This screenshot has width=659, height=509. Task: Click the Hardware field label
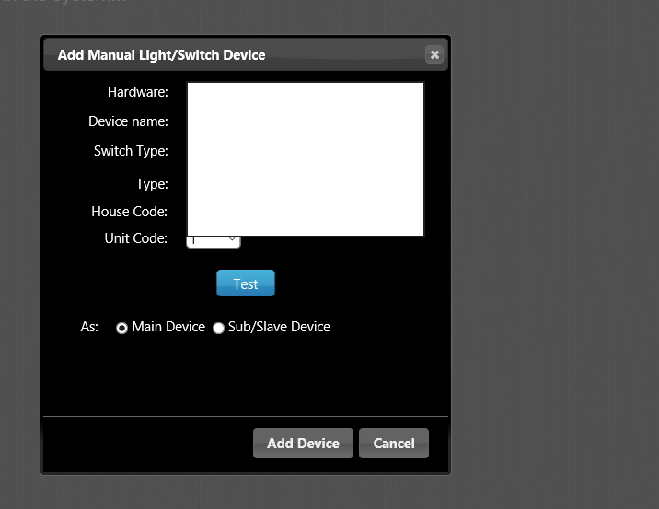137,92
